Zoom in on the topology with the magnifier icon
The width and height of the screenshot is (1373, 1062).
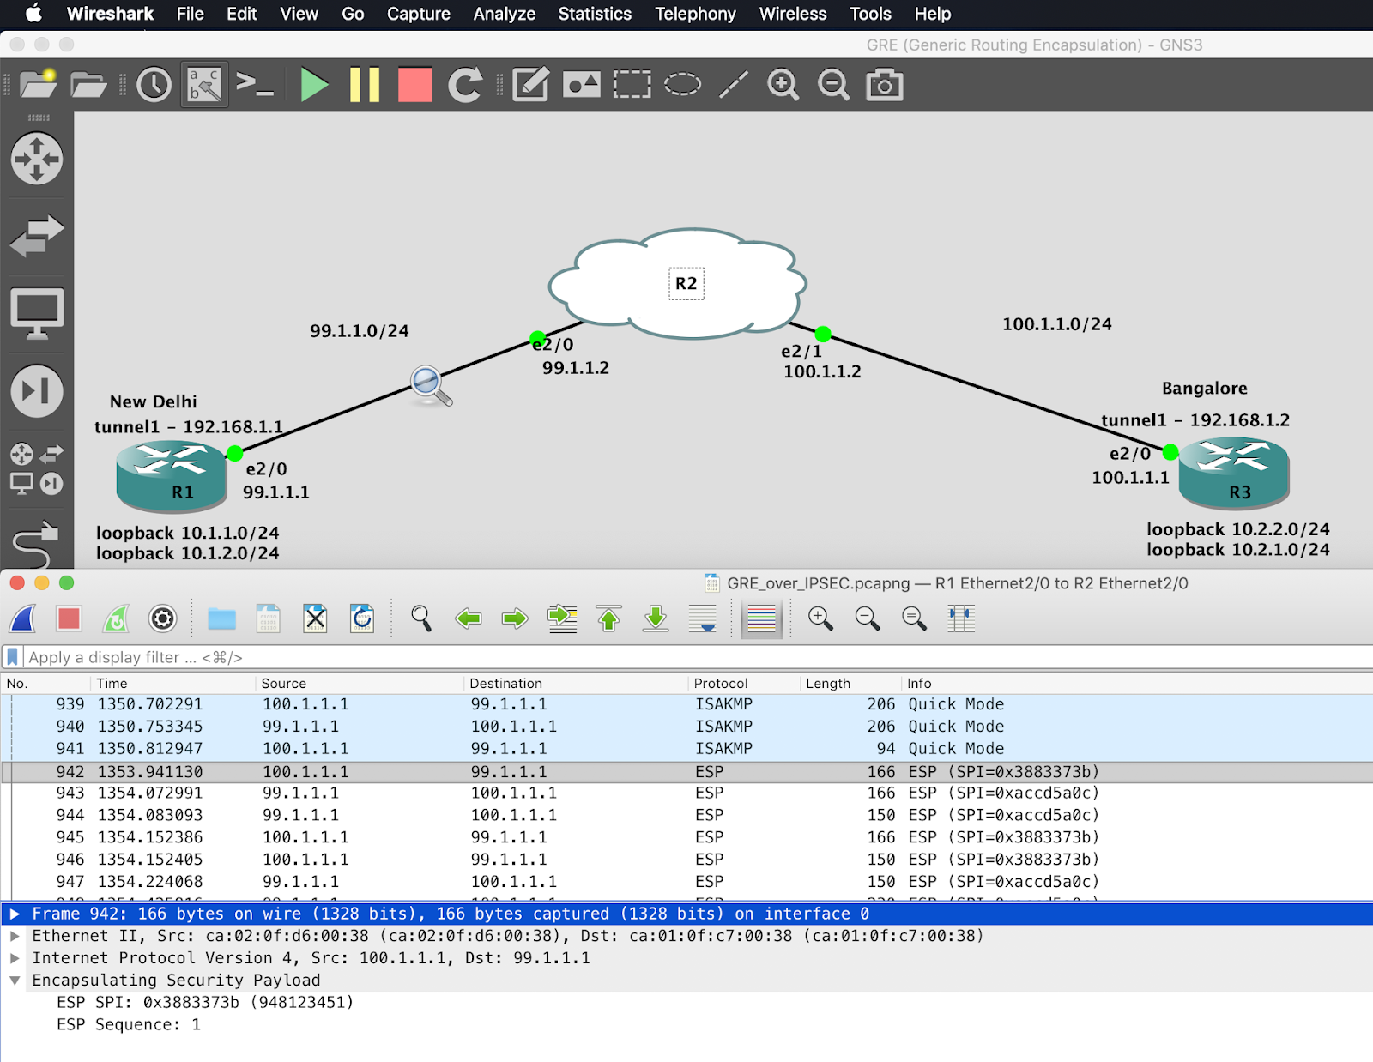tap(783, 85)
